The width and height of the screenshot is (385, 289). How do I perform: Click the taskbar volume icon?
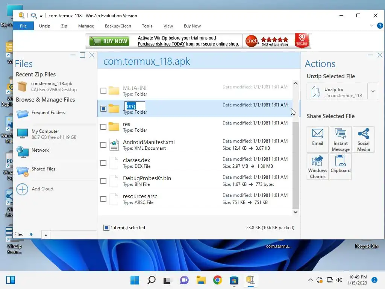(339, 280)
